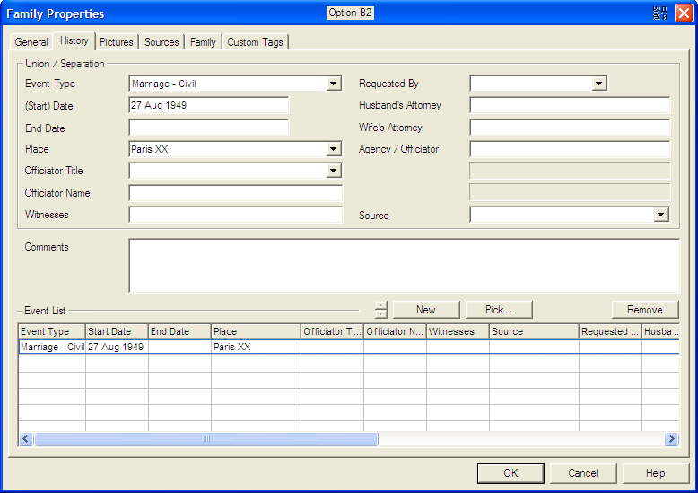The width and height of the screenshot is (698, 493).
Task: Click the title bar icon beside close
Action: click(661, 13)
